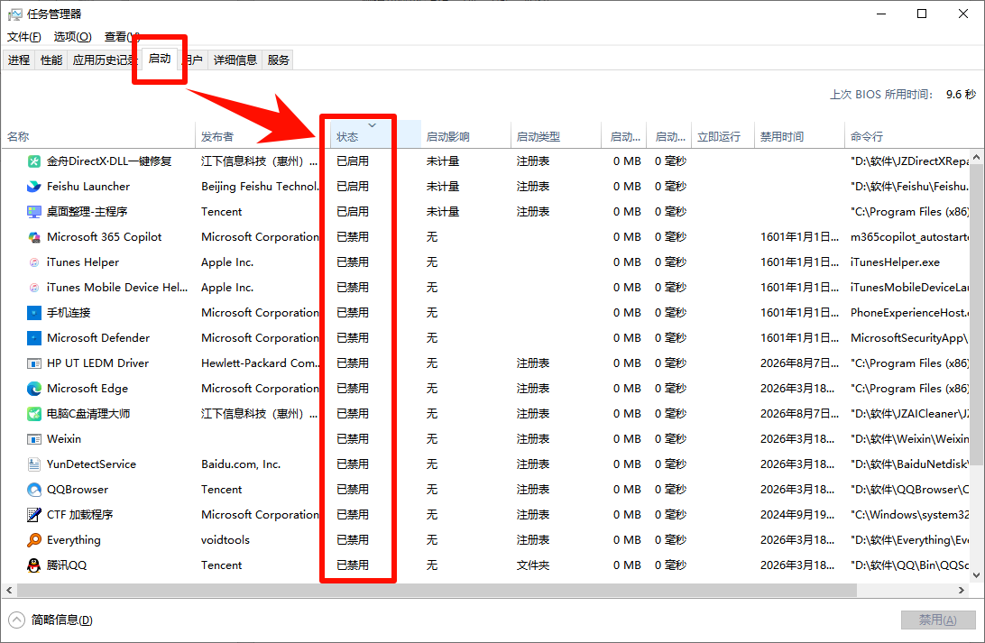Sort by the 发布者 column header

click(262, 136)
